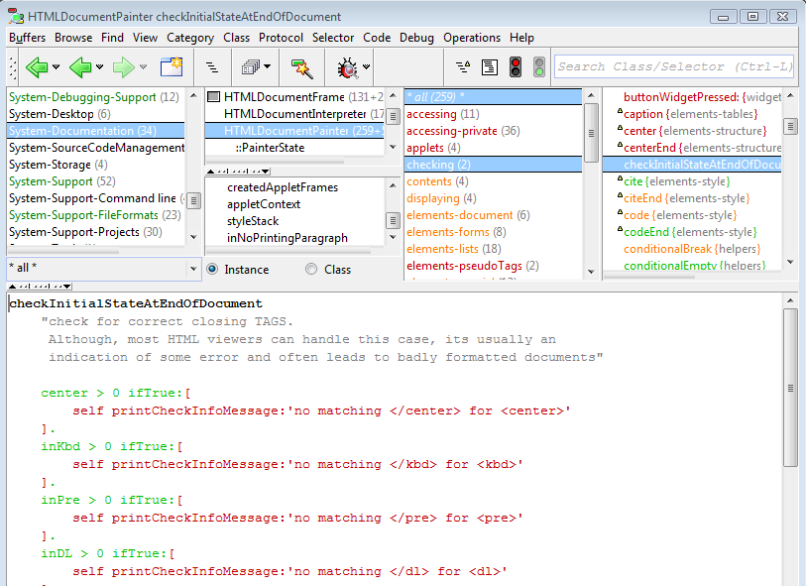
Task: Open the Debug menu
Action: pyautogui.click(x=416, y=38)
